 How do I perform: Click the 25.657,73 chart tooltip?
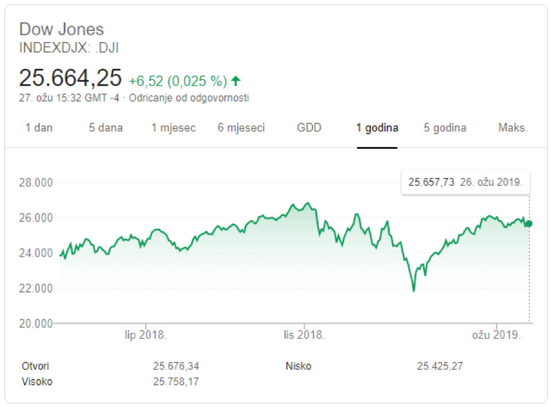click(x=466, y=182)
